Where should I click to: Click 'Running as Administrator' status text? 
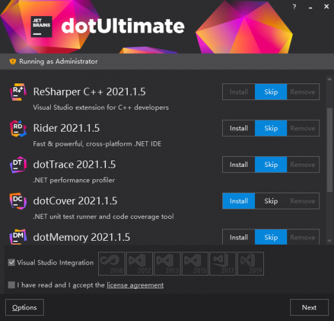pyautogui.click(x=58, y=62)
